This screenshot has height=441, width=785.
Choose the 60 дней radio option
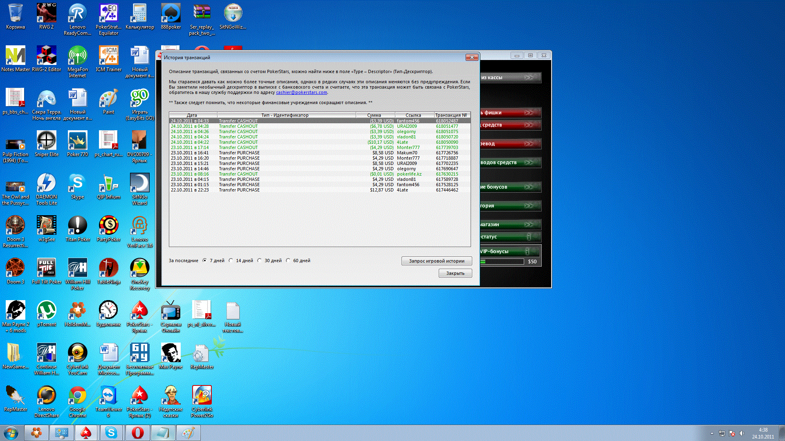288,261
